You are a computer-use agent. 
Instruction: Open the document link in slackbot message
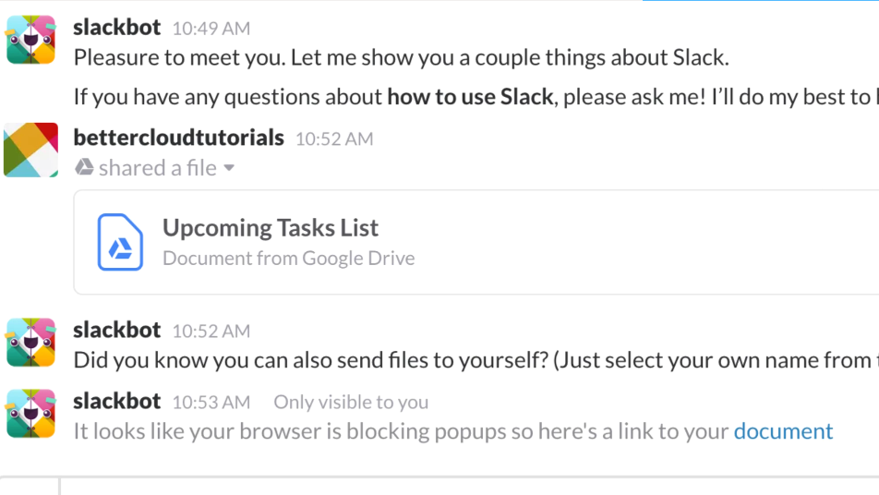(783, 431)
